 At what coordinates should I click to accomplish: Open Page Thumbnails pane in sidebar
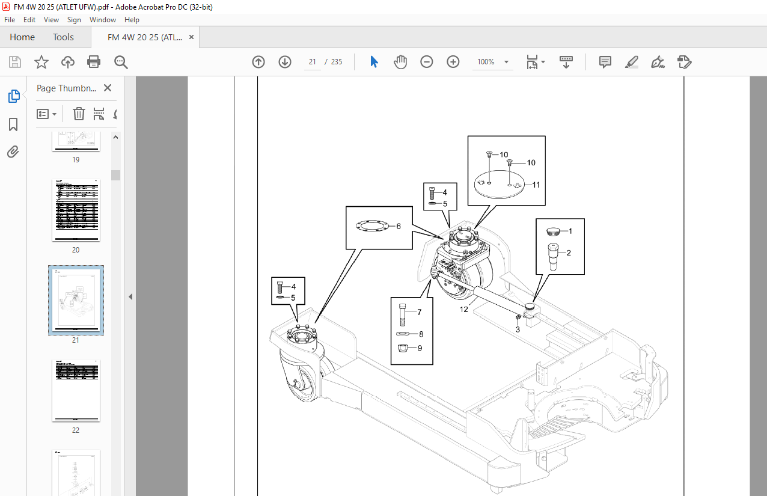click(x=13, y=96)
